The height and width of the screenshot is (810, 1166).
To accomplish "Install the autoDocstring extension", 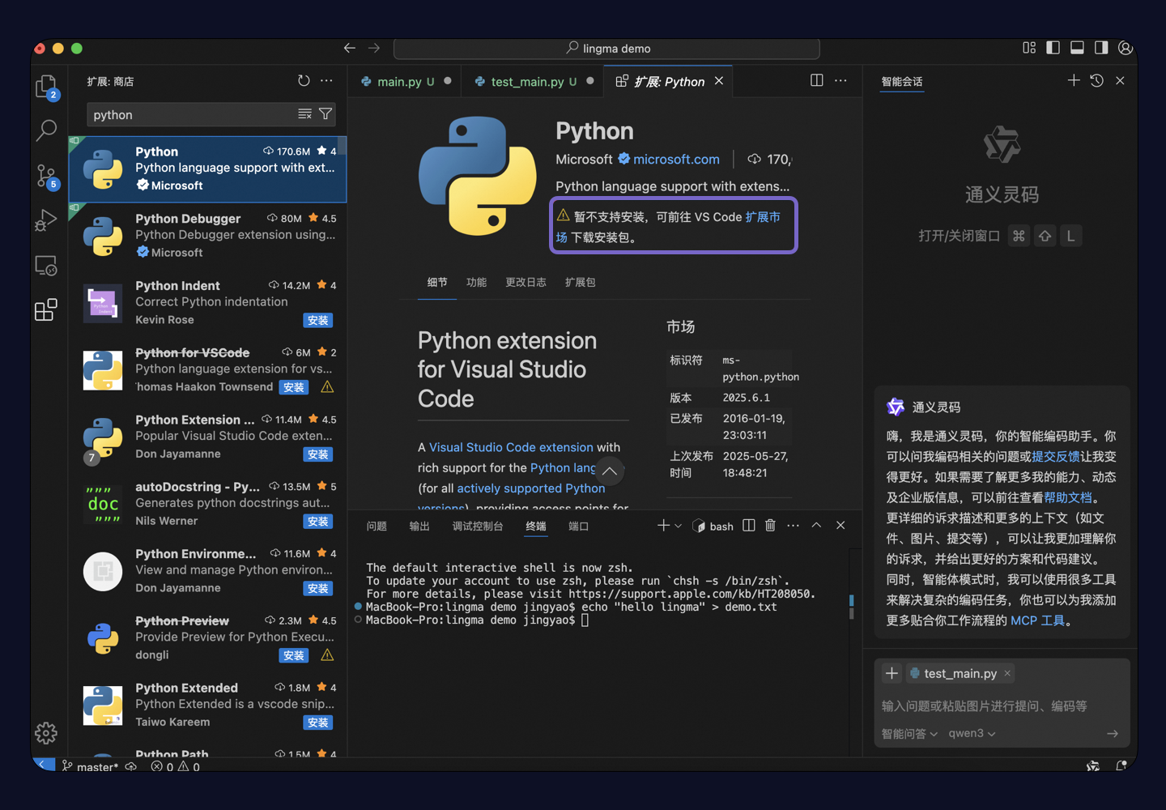I will (x=318, y=522).
